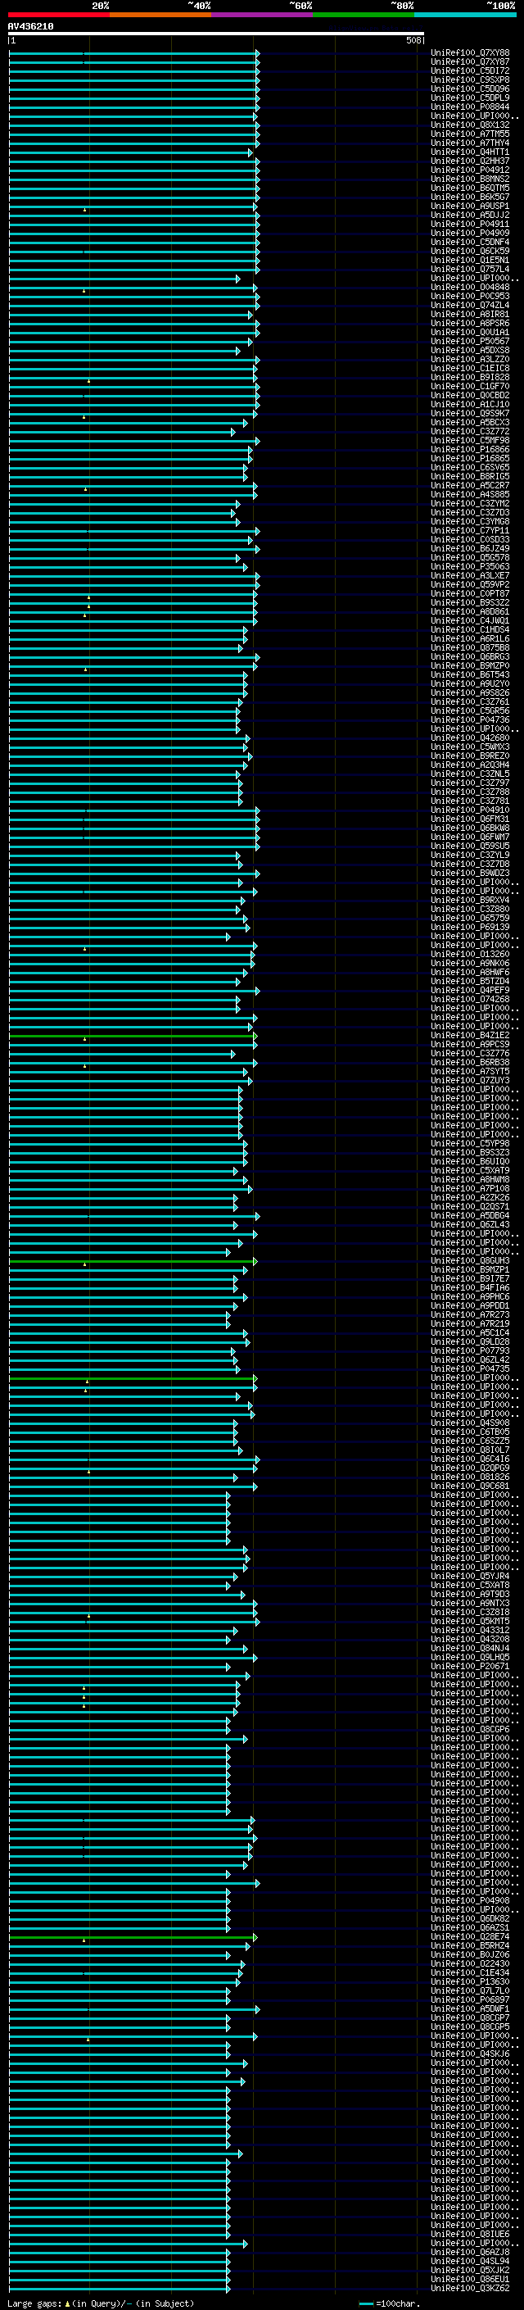Open hit UniRef100_B4Z1E2 with green bar

pos(470,1035)
